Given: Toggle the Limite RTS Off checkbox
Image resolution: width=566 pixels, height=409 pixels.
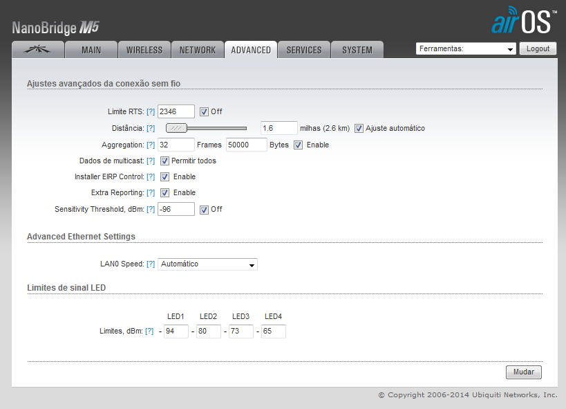Looking at the screenshot, I should (x=204, y=111).
